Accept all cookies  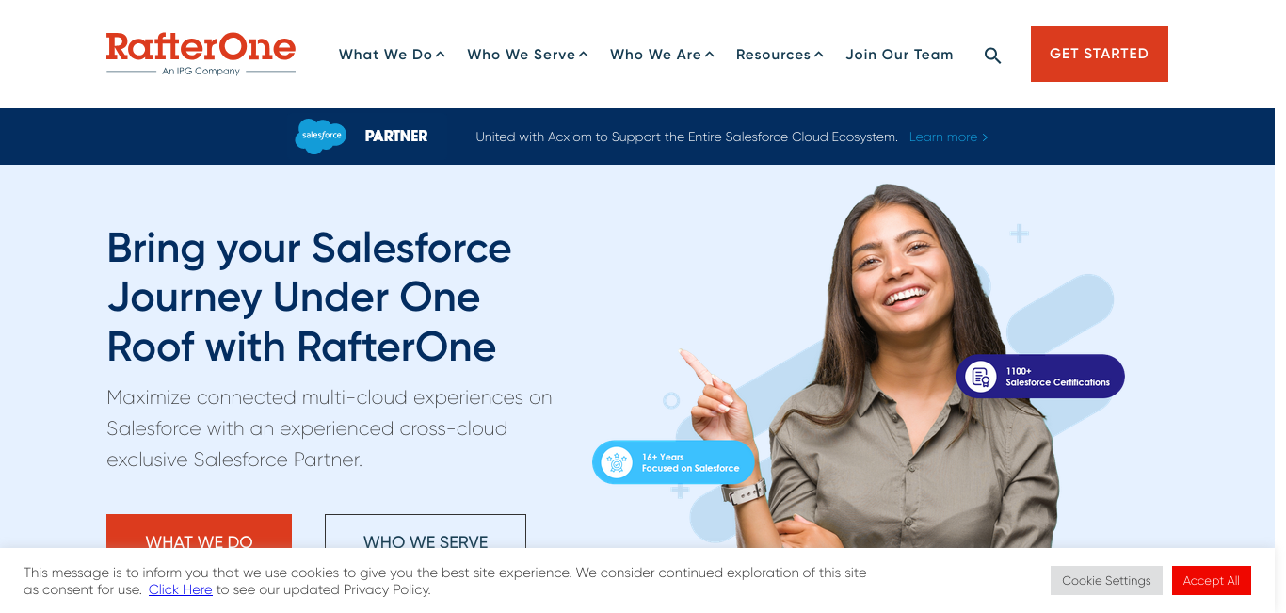[x=1212, y=581]
